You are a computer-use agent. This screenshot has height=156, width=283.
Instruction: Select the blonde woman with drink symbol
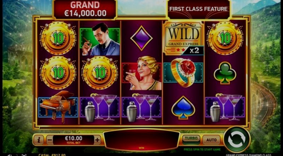pyautogui.click(x=142, y=73)
